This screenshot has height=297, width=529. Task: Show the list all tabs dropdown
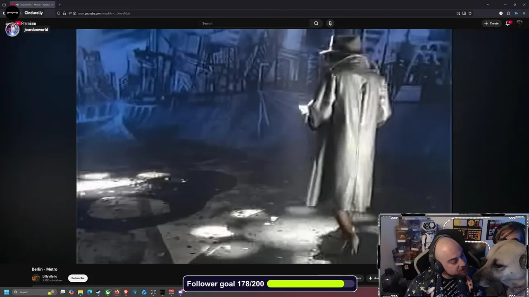pos(488,5)
